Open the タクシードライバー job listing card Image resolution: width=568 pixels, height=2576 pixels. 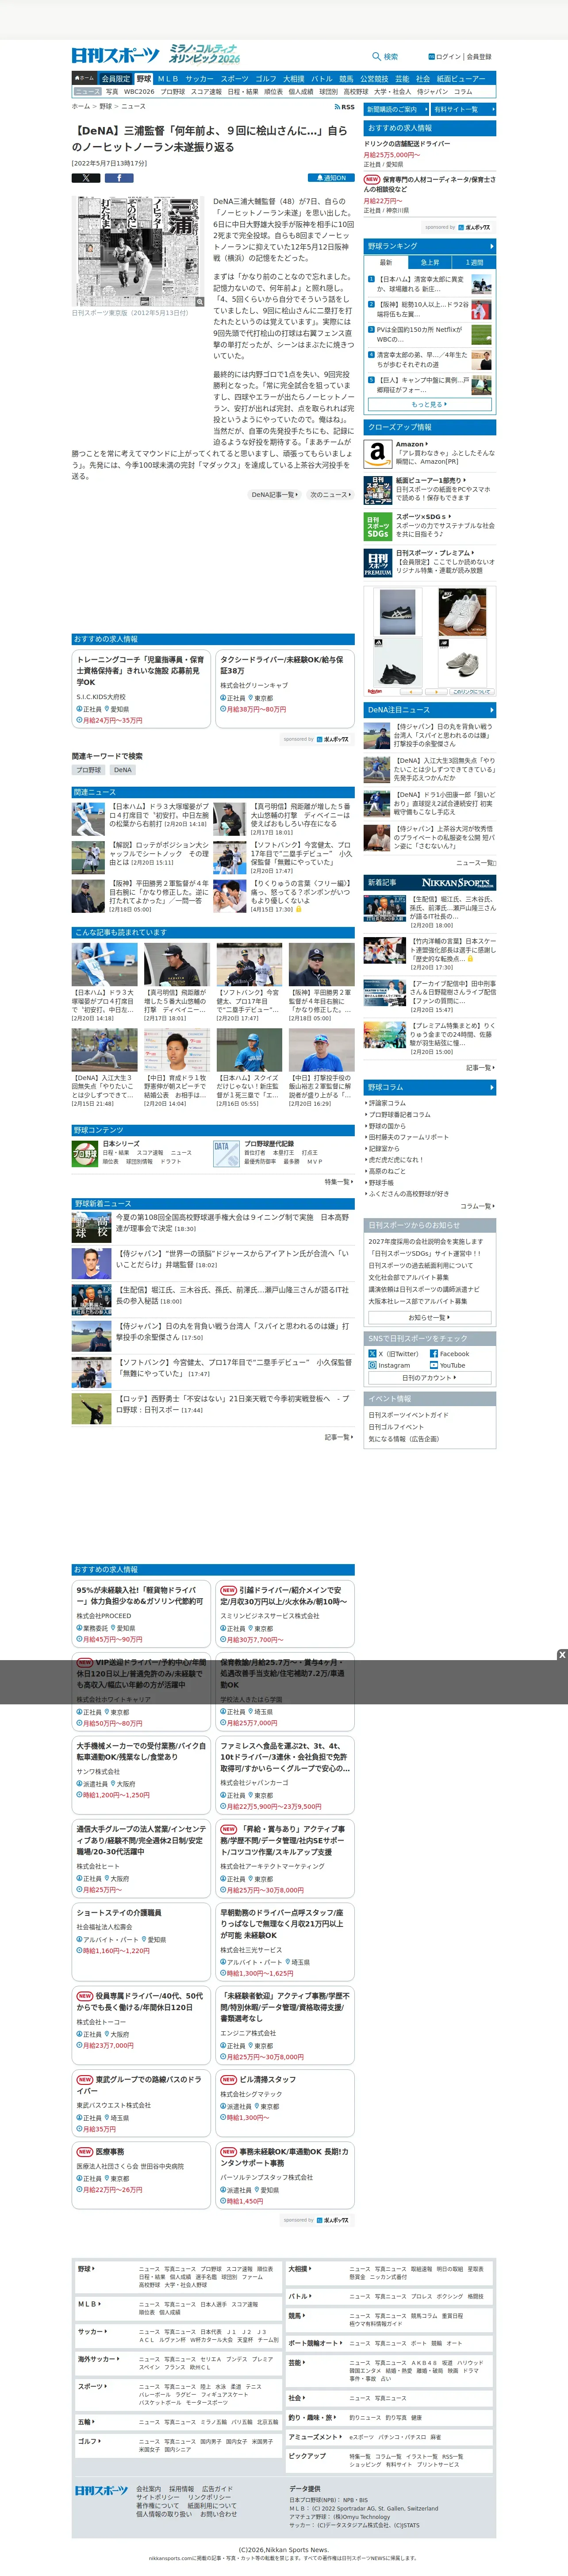[285, 689]
